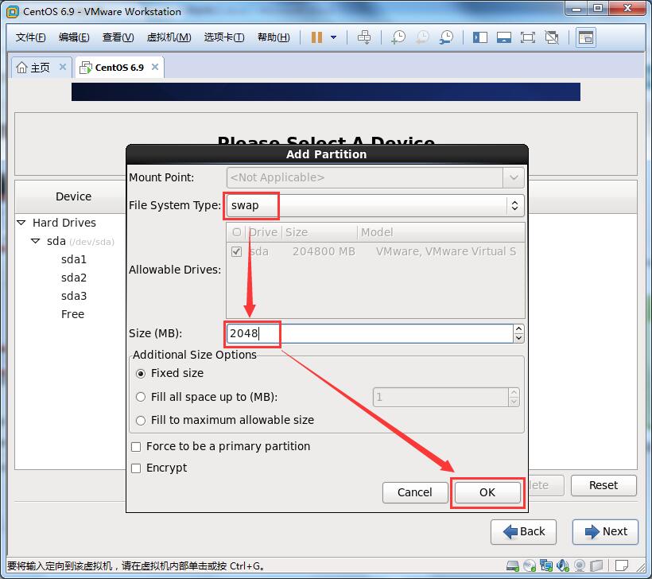Select sda3 in the device tree

pyautogui.click(x=74, y=296)
